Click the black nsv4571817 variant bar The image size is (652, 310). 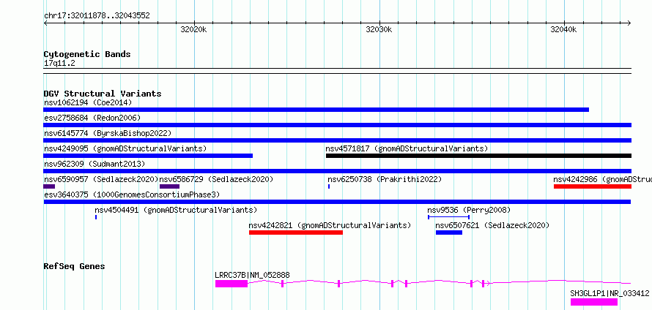click(x=478, y=156)
